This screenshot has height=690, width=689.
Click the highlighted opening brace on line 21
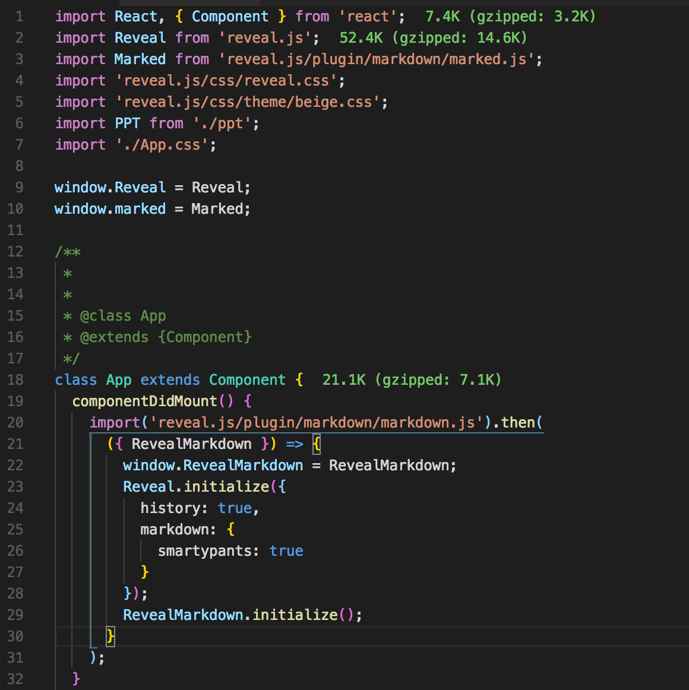tap(317, 444)
